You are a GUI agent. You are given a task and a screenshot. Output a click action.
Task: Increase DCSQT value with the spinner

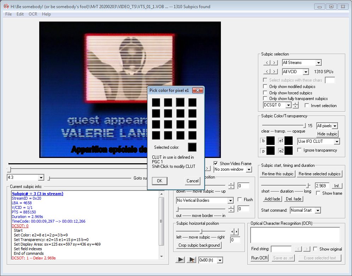295,103
